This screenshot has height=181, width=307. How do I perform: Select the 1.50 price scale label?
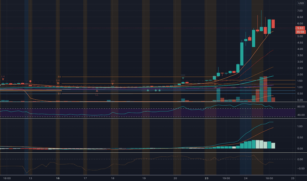pyautogui.click(x=300, y=81)
